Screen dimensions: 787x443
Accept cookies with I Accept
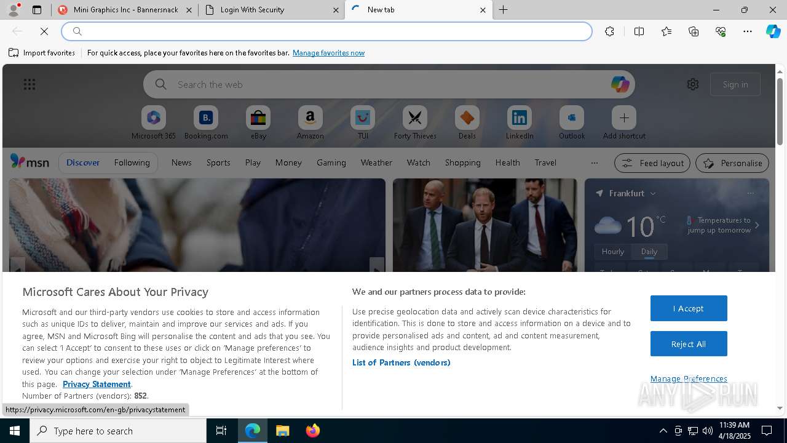coord(689,308)
